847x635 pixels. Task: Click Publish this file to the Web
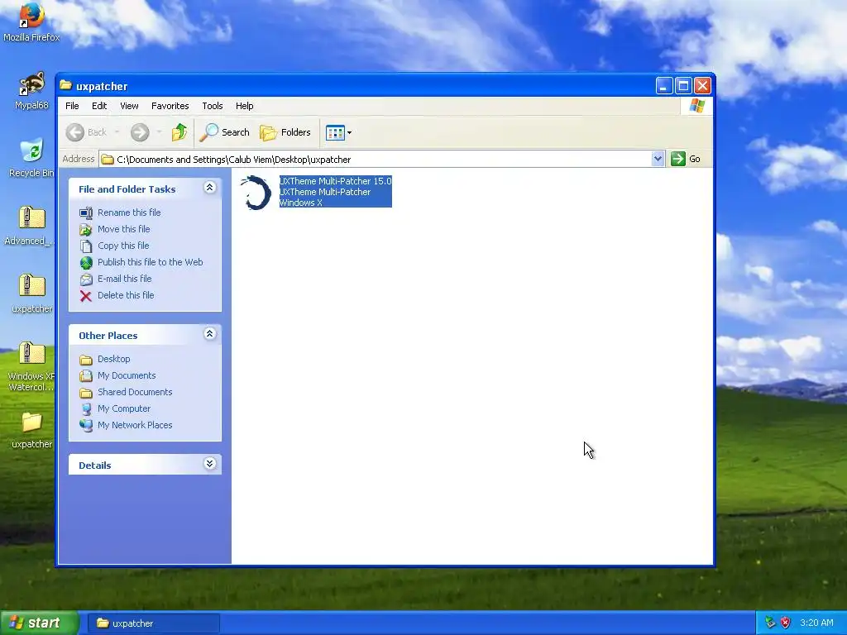click(151, 262)
